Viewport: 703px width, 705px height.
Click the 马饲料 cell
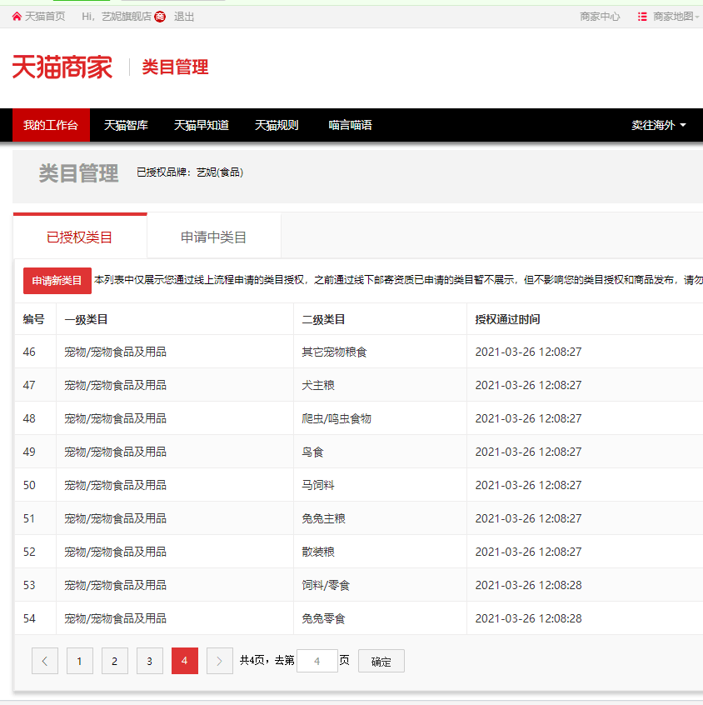point(318,485)
